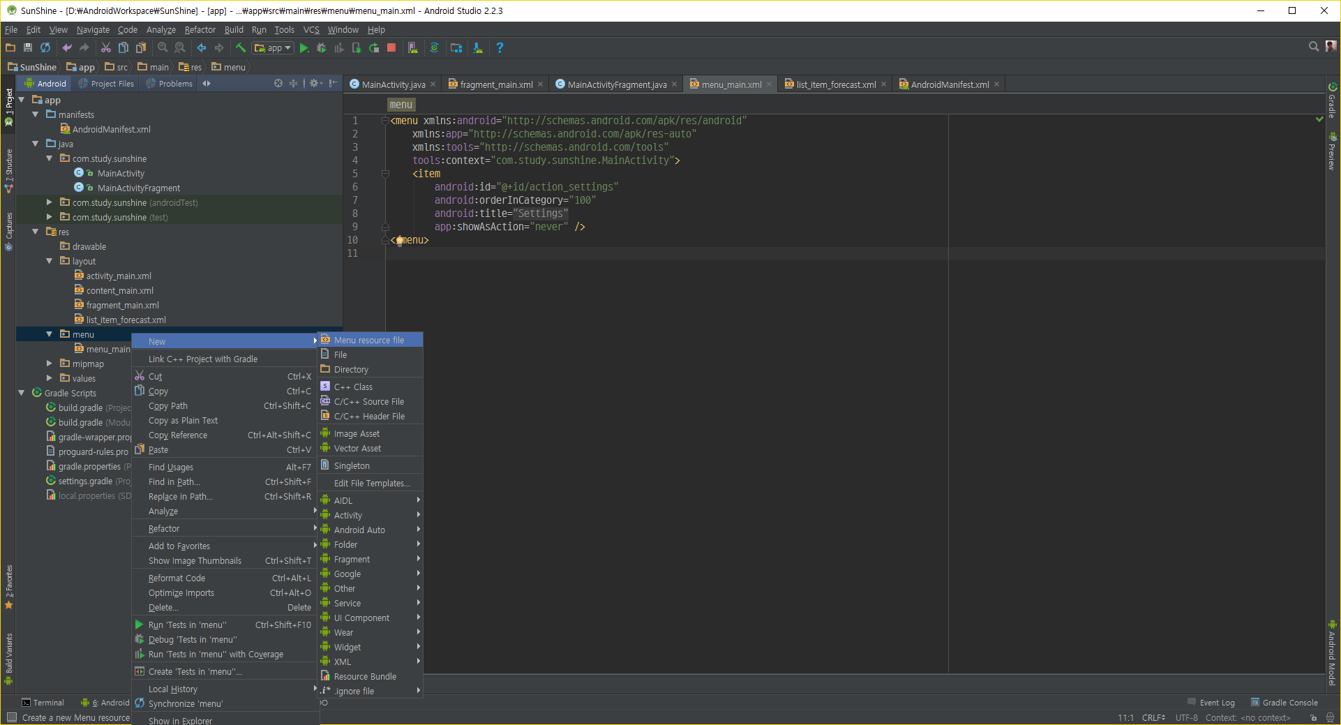
Task: Fold the item tag at line 5
Action: pos(385,174)
